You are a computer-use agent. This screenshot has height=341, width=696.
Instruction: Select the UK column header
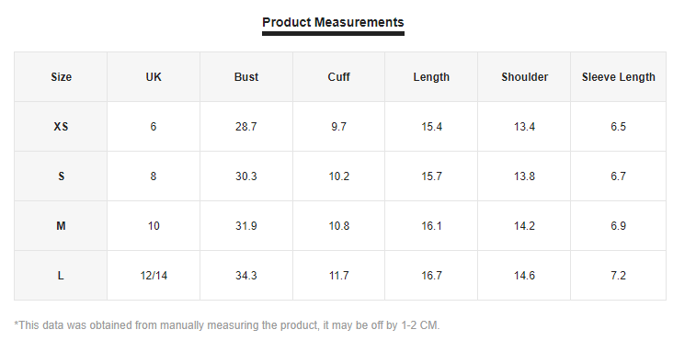(x=154, y=77)
